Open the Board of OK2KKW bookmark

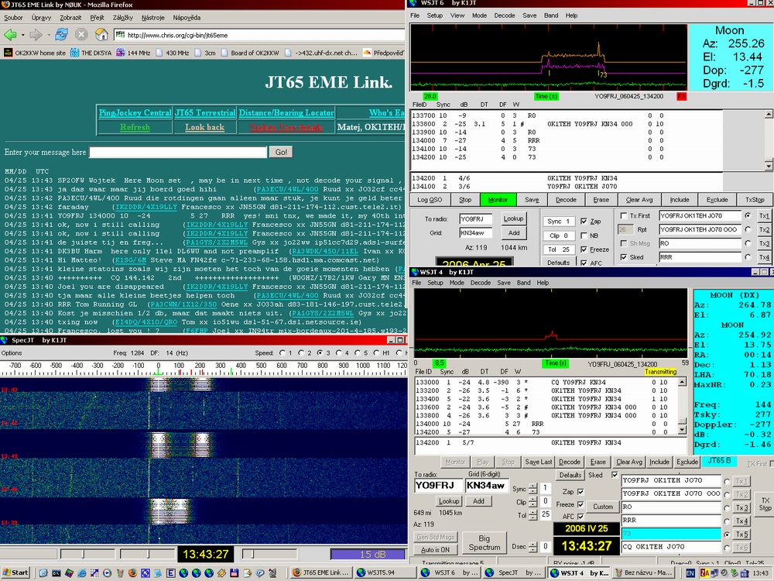click(x=250, y=53)
